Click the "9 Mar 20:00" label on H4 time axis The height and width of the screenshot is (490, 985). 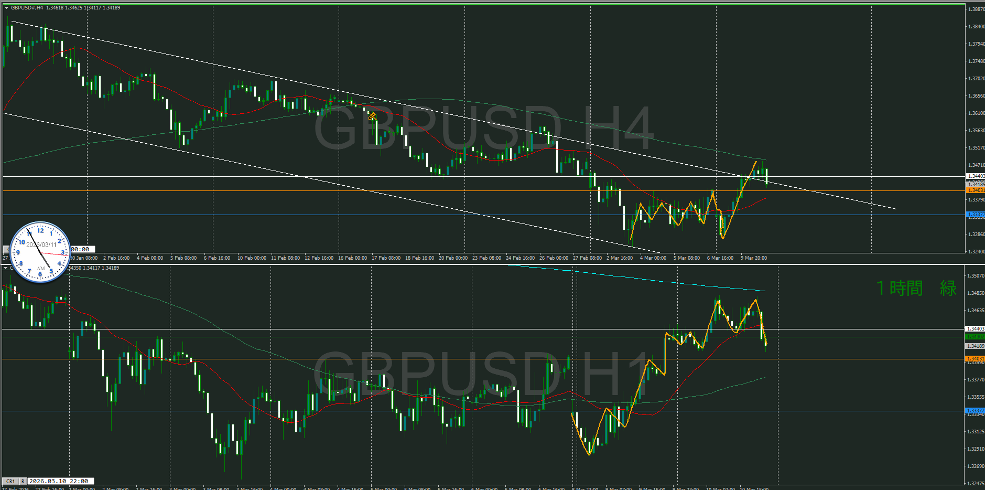(x=753, y=258)
